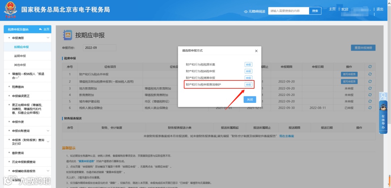Image resolution: width=391 pixels, height=188 pixels.
Task: Click the 搜索 button in header
Action: point(315,11)
